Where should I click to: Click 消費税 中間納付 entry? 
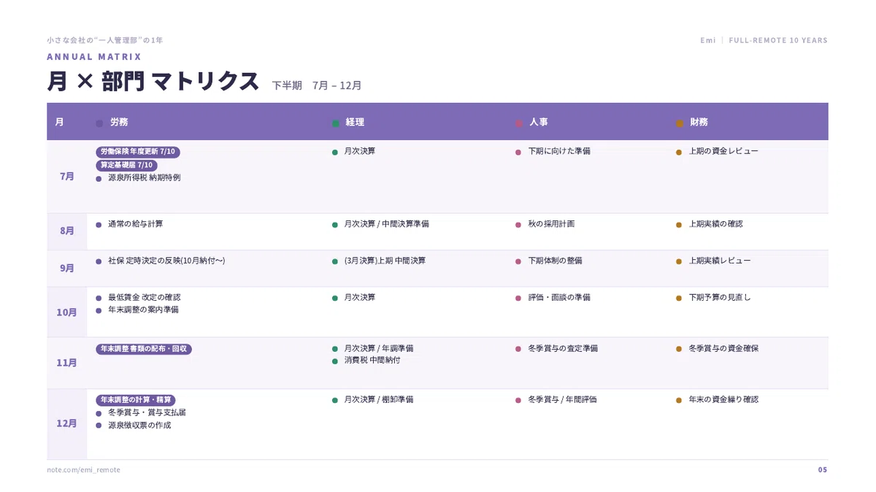(x=372, y=361)
